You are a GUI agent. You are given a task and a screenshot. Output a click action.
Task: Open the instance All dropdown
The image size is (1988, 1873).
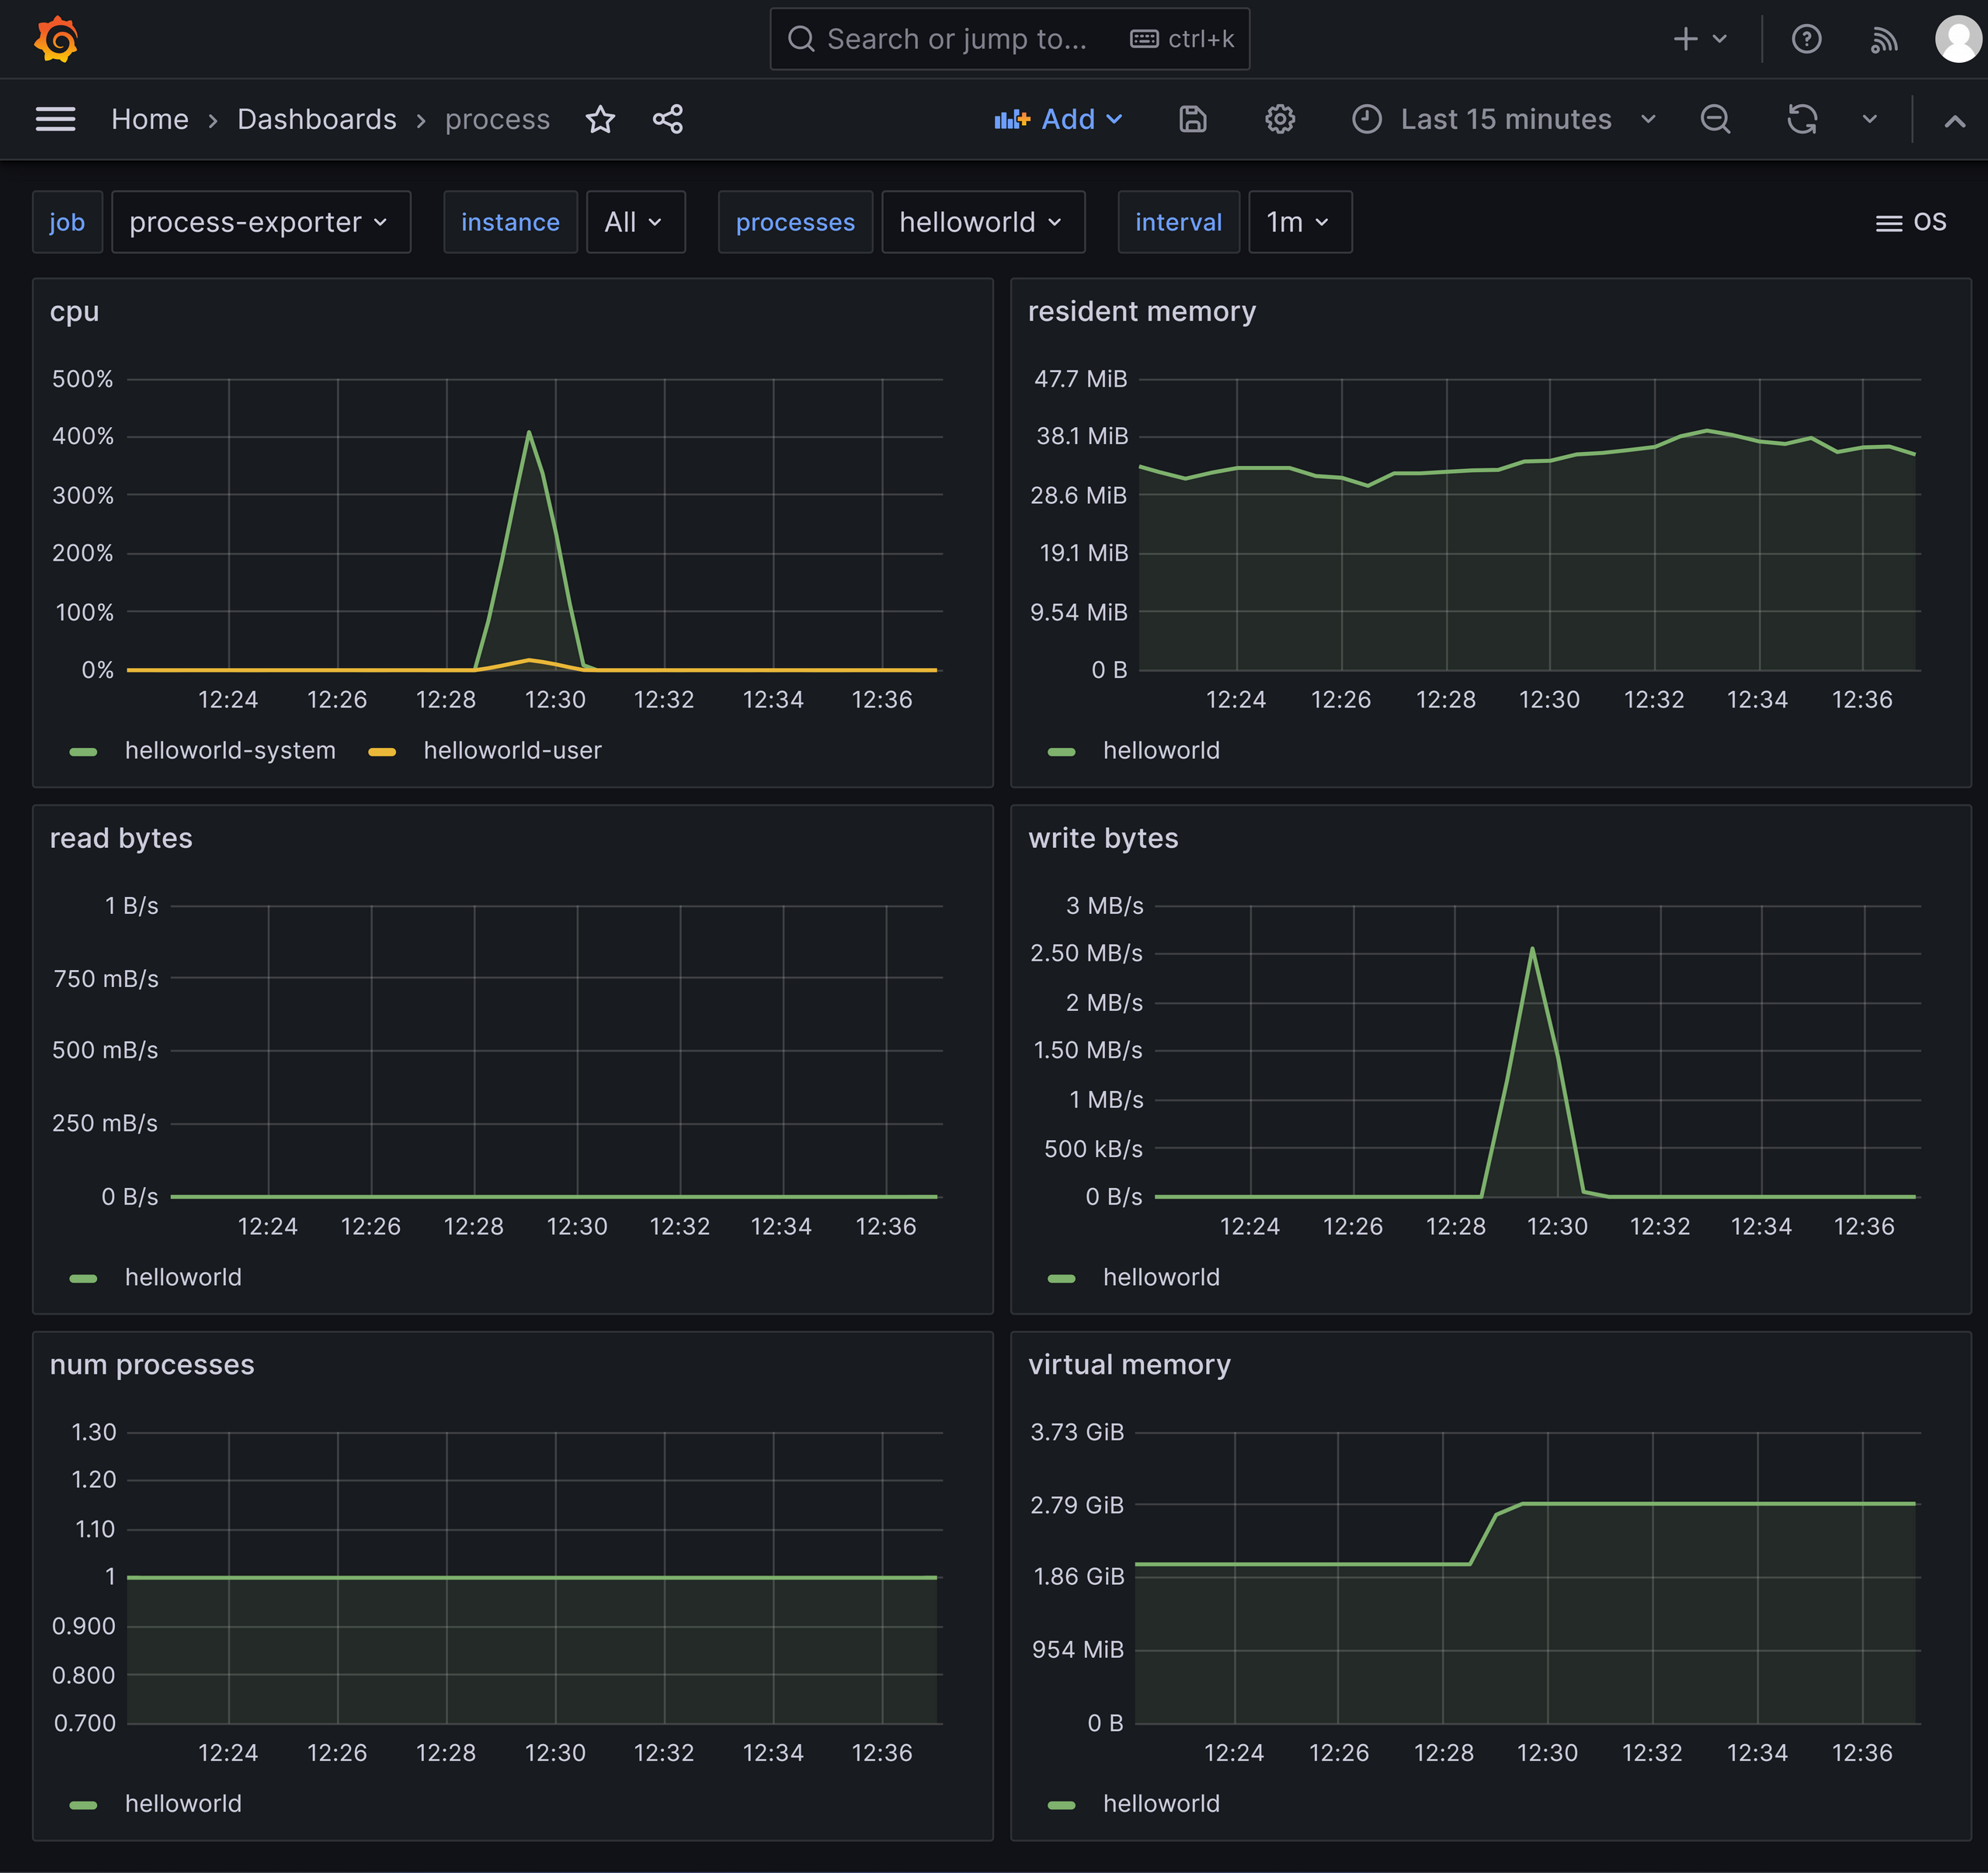click(635, 222)
